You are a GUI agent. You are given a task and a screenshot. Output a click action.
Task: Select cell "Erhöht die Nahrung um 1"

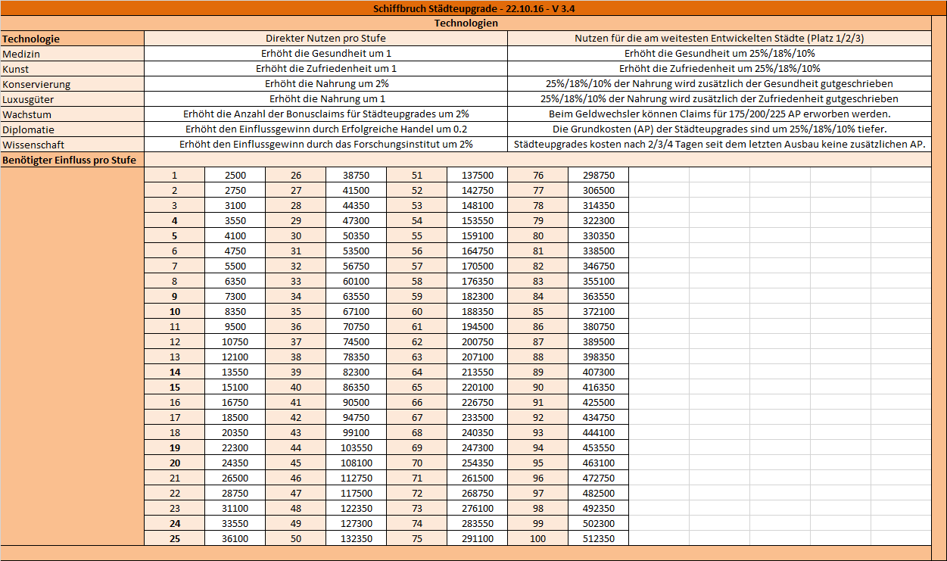point(326,99)
